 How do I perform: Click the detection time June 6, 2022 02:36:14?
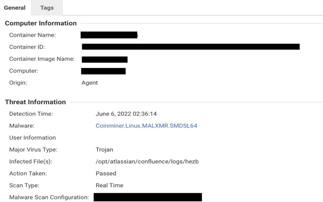pyautogui.click(x=126, y=114)
